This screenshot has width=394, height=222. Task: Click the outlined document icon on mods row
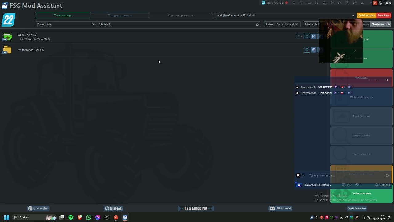tap(307, 37)
